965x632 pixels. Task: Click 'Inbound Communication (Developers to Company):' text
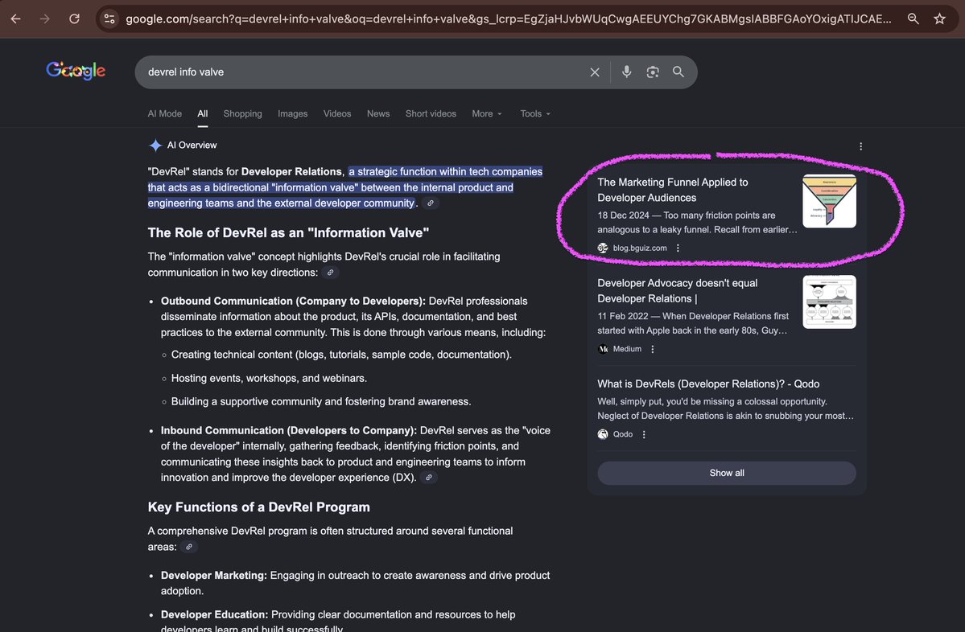coord(289,431)
